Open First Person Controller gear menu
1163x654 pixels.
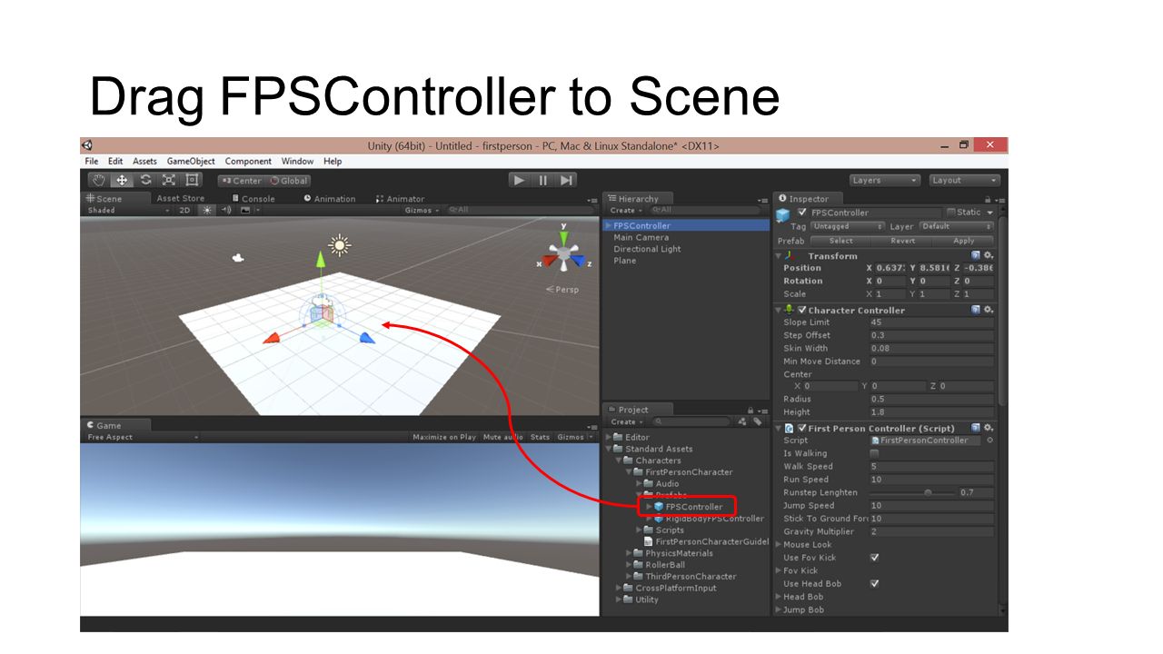tap(989, 428)
